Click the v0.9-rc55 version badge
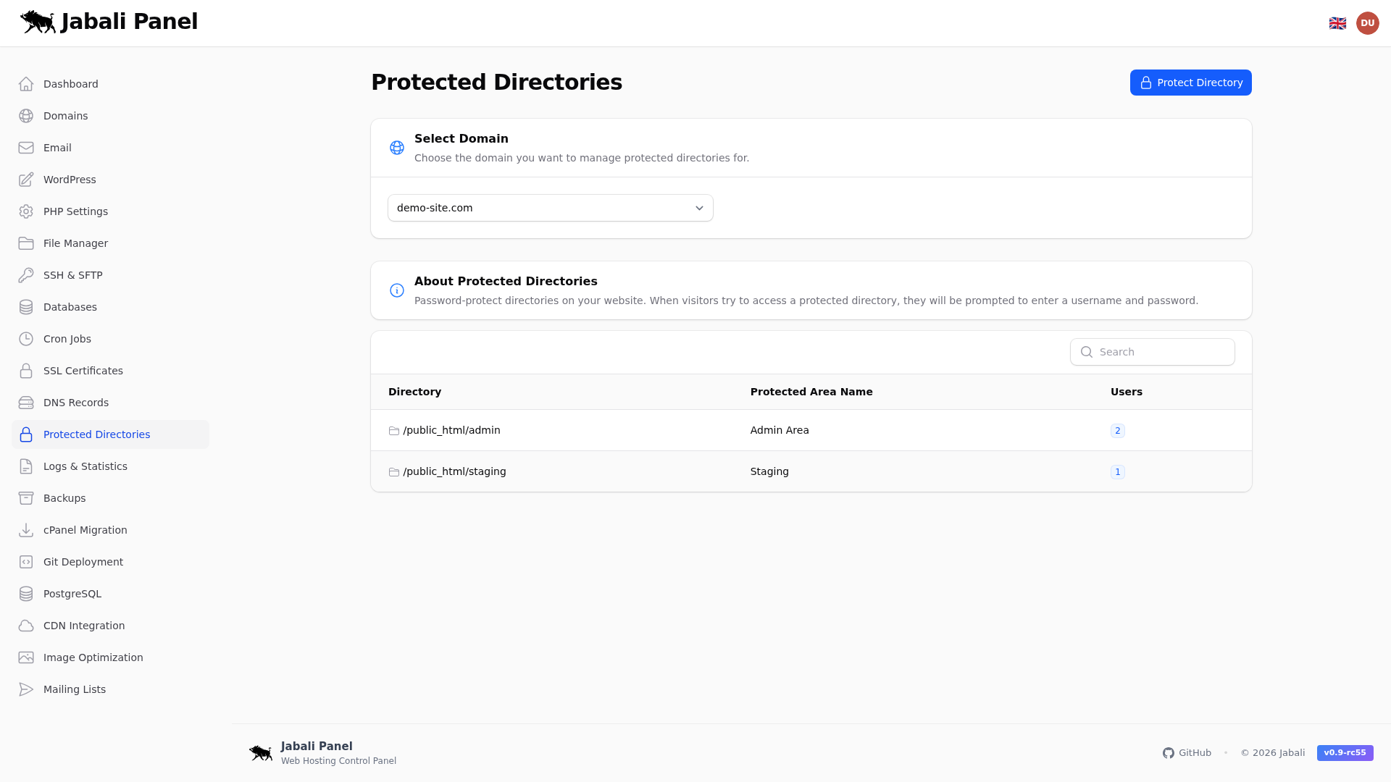Screen dimensions: 1391x782 click(1345, 753)
